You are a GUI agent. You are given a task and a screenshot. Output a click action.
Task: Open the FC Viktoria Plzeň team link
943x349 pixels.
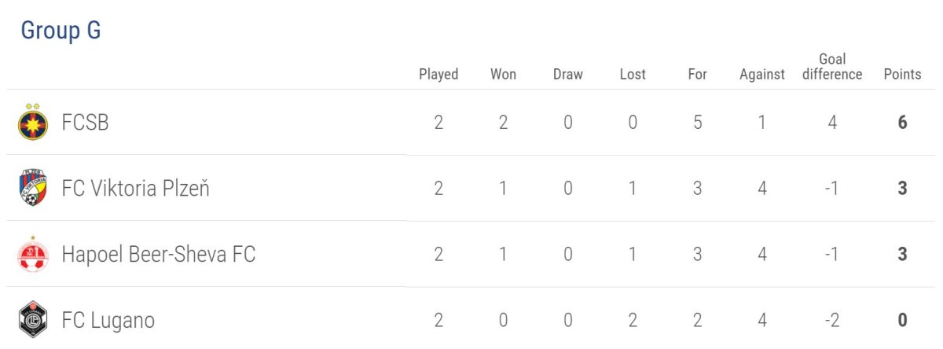135,189
